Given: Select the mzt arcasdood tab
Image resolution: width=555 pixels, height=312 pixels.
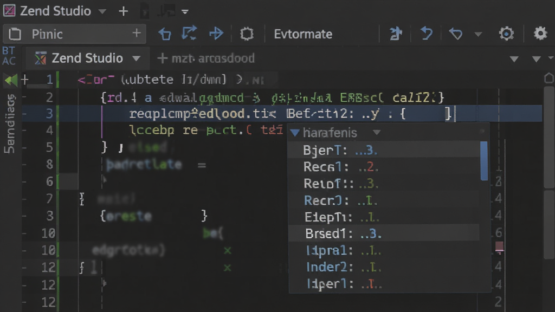Looking at the screenshot, I should click(213, 58).
